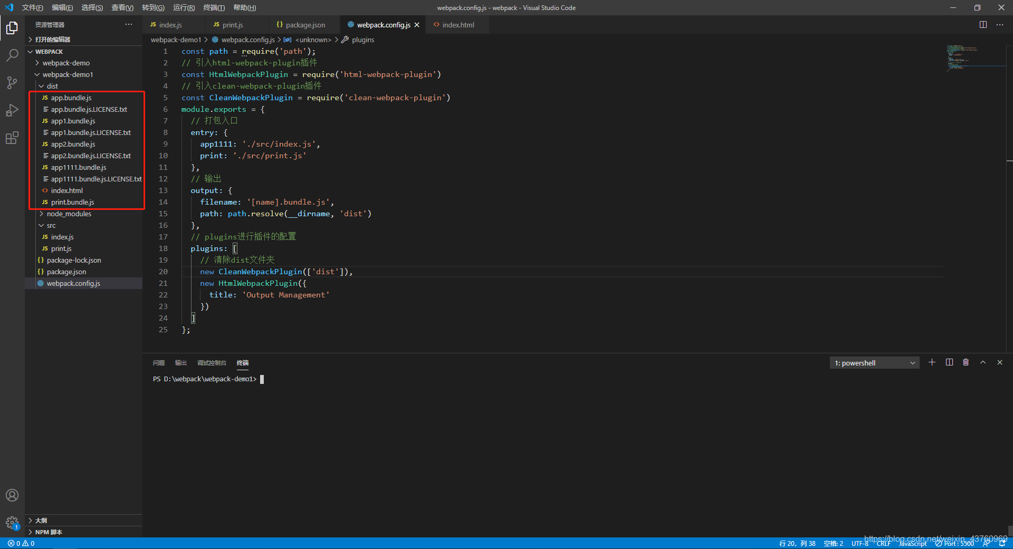The image size is (1013, 549).
Task: Open the 查看(V) menu
Action: point(122,7)
